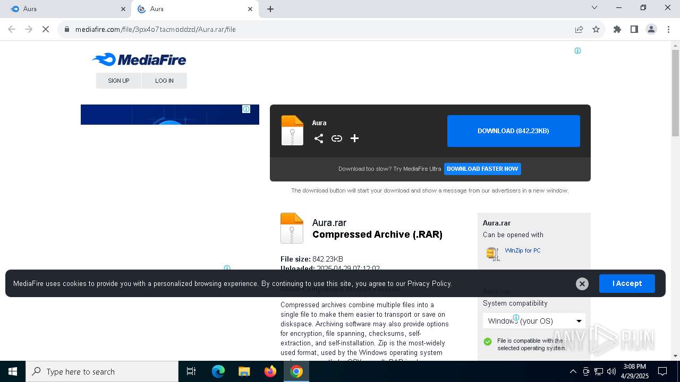Accept cookies with I Accept button
Viewport: 680px width, 382px height.
(x=627, y=283)
